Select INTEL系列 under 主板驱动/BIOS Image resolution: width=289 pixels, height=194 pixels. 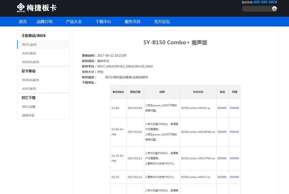pyautogui.click(x=43, y=45)
